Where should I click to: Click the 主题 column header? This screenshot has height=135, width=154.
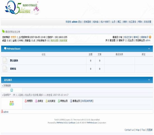(90, 54)
